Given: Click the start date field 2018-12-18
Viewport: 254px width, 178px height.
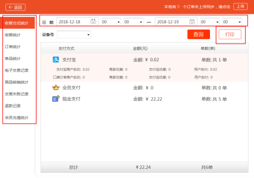Looking at the screenshot, I should click(77, 22).
